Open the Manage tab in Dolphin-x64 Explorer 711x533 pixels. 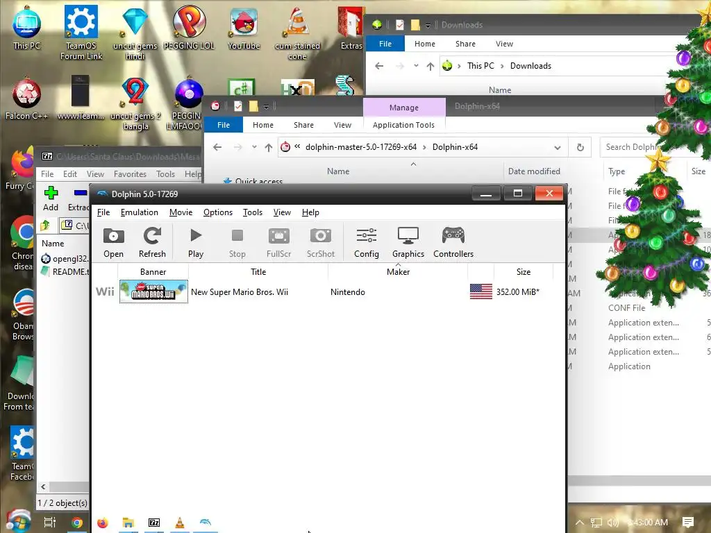[404, 108]
